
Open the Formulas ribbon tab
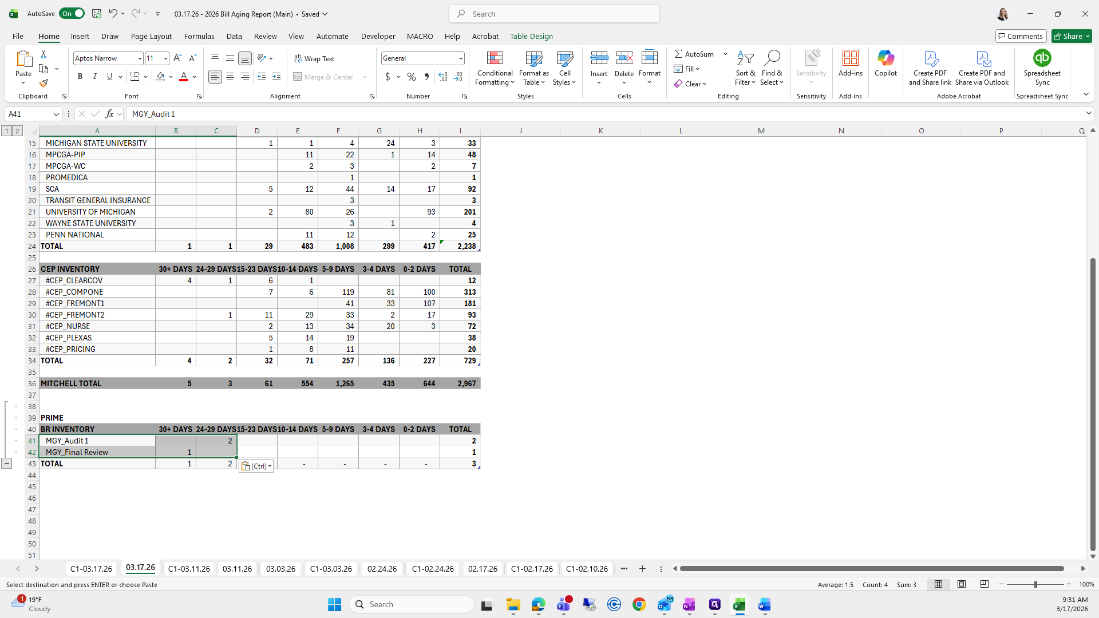click(199, 36)
